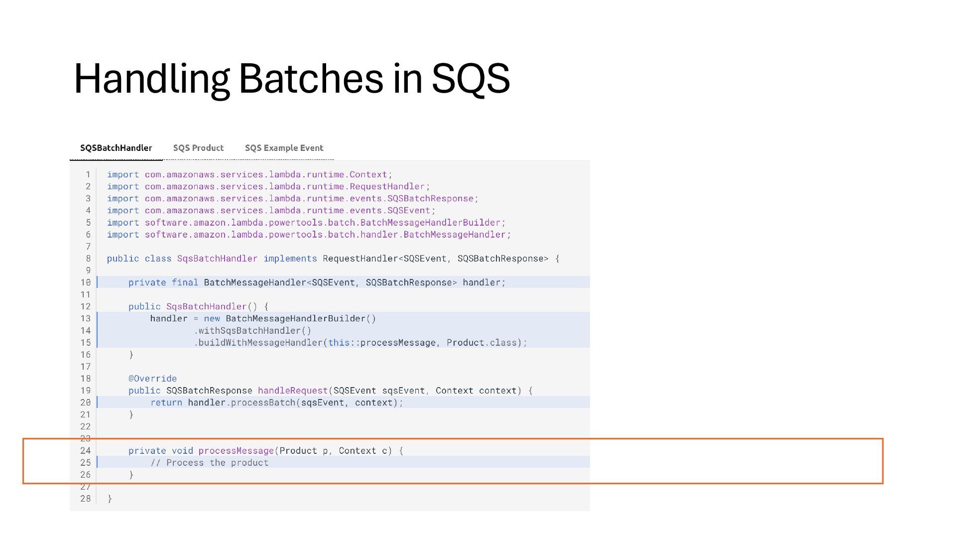Click the import of lambda.runtime.Context on line 1
Screen dimensions: 956x538
coord(249,174)
